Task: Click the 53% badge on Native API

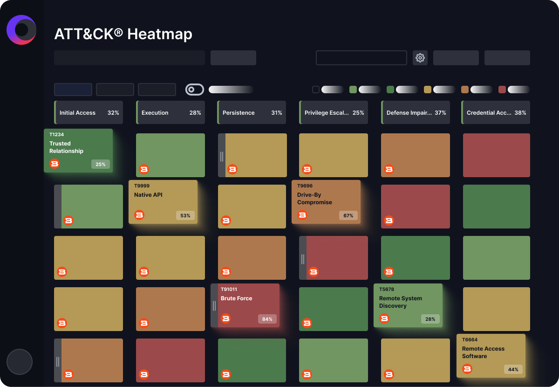Action: pyautogui.click(x=185, y=215)
